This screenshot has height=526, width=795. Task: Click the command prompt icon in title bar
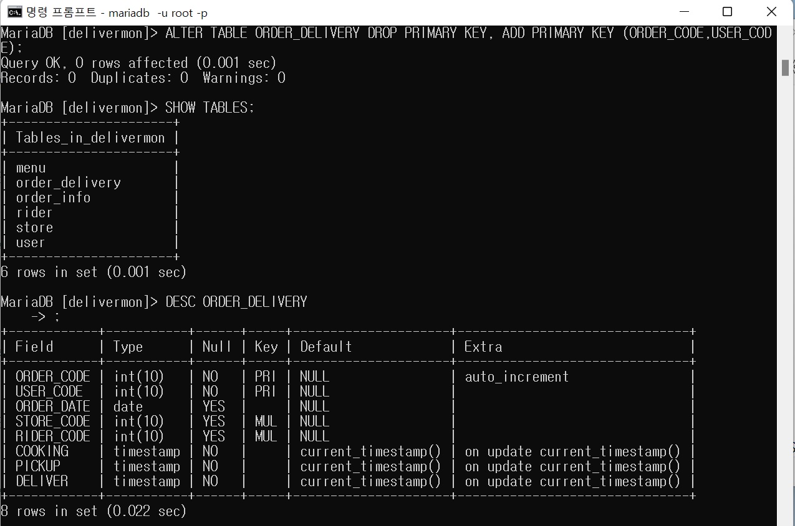(14, 12)
